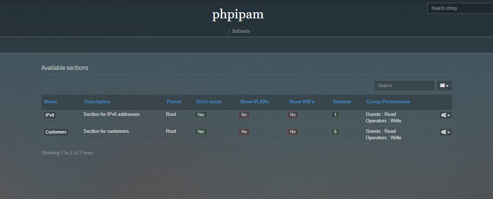Click the Show VLANs No badge for IPv6

coord(244,115)
